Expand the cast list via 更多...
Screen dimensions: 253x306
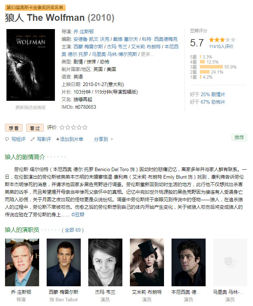coord(147,54)
